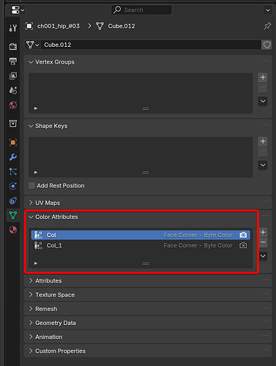The width and height of the screenshot is (276, 366).
Task: Open the Modifiers wrench tab
Action: pos(13,157)
